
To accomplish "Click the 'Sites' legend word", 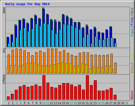I will [x=132, y=69].
